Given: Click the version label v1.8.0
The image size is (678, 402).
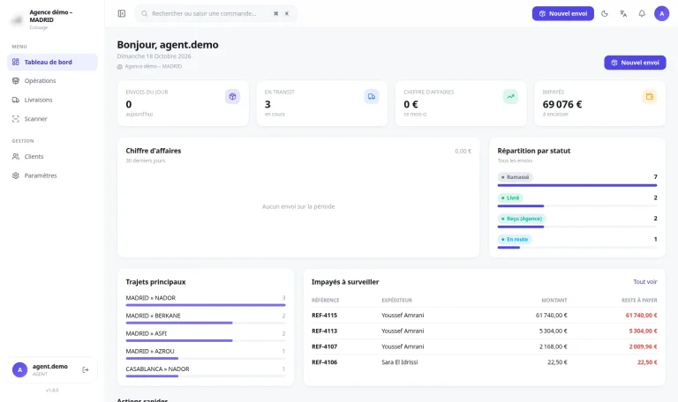Looking at the screenshot, I should pos(52,390).
